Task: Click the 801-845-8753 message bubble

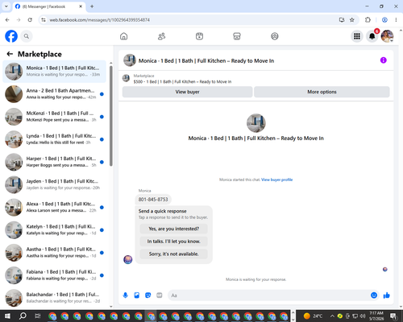Action: pyautogui.click(x=153, y=200)
